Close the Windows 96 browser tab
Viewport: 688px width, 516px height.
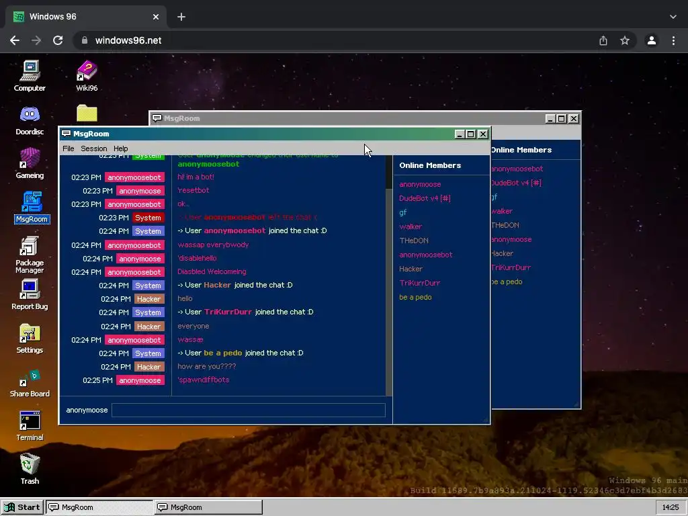pyautogui.click(x=156, y=17)
